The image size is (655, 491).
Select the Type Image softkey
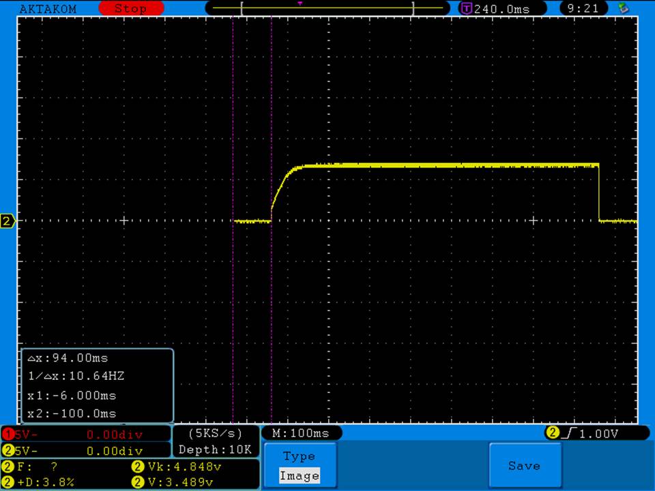point(300,465)
